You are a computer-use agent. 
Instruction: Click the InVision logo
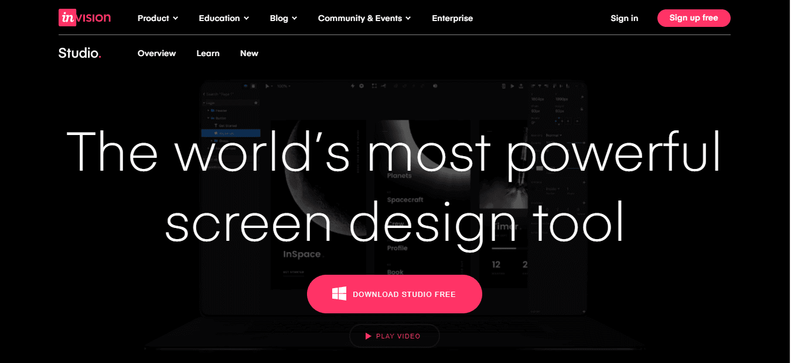(x=84, y=18)
